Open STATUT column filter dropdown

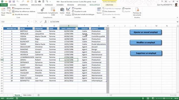tap(90, 29)
